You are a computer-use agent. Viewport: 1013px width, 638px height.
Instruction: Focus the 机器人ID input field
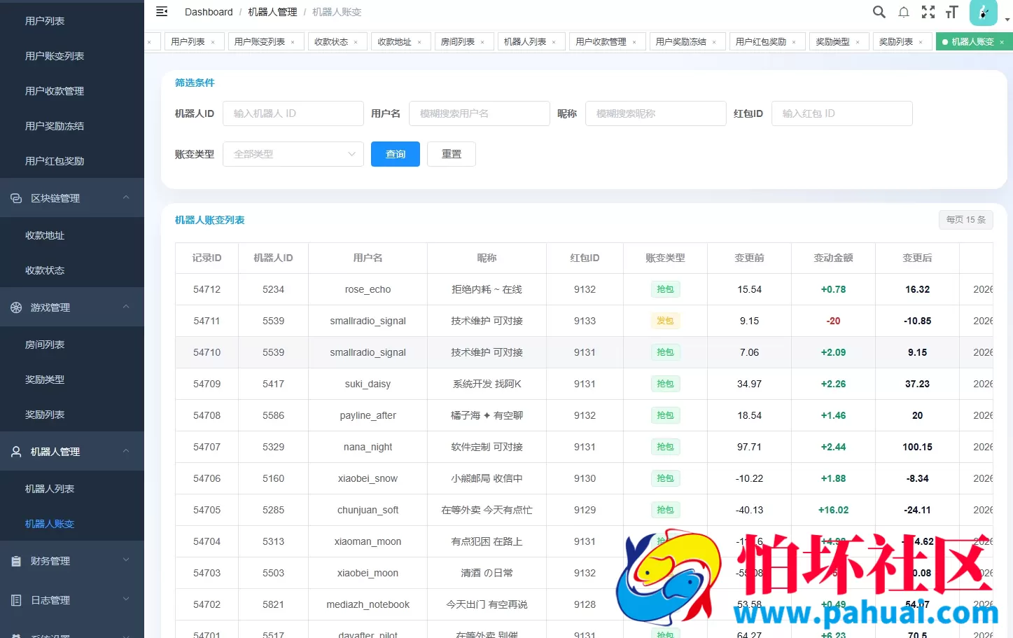coord(293,113)
